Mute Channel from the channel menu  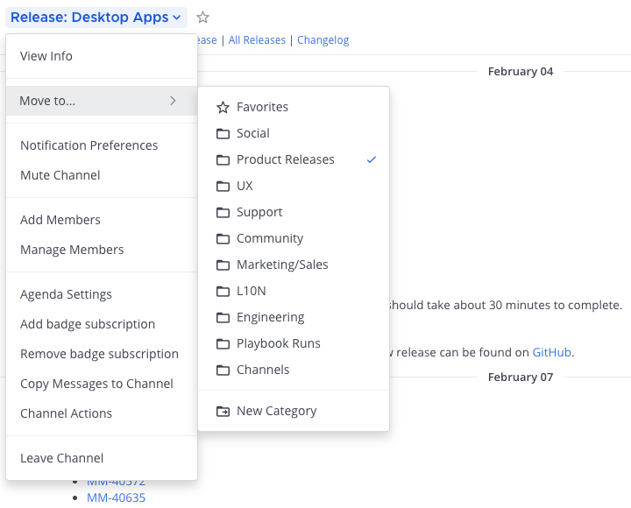[x=60, y=175]
